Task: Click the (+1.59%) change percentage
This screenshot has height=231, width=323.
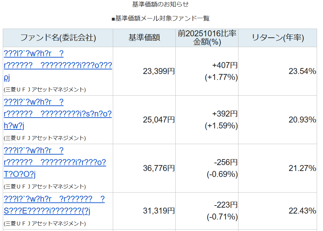Action: click(221, 126)
